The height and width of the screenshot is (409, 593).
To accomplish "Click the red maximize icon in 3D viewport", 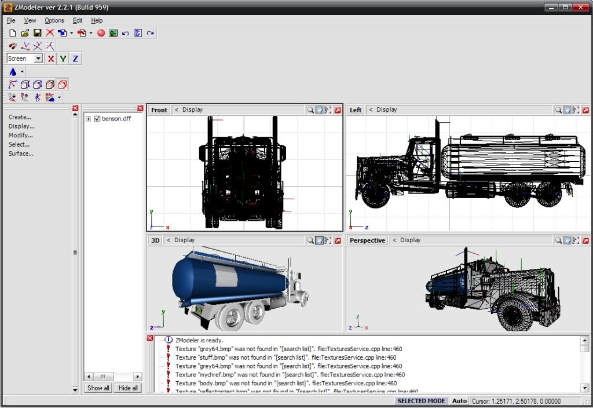I will 338,240.
